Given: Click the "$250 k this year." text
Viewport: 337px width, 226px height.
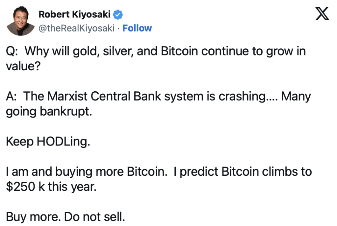Looking at the screenshot, I should click(51, 187).
